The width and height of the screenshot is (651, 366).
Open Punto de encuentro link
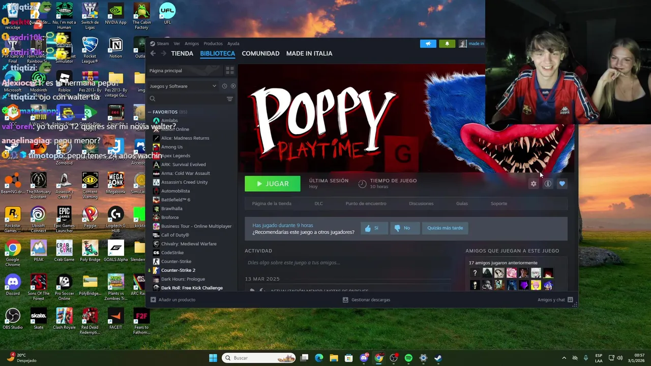pyautogui.click(x=366, y=203)
